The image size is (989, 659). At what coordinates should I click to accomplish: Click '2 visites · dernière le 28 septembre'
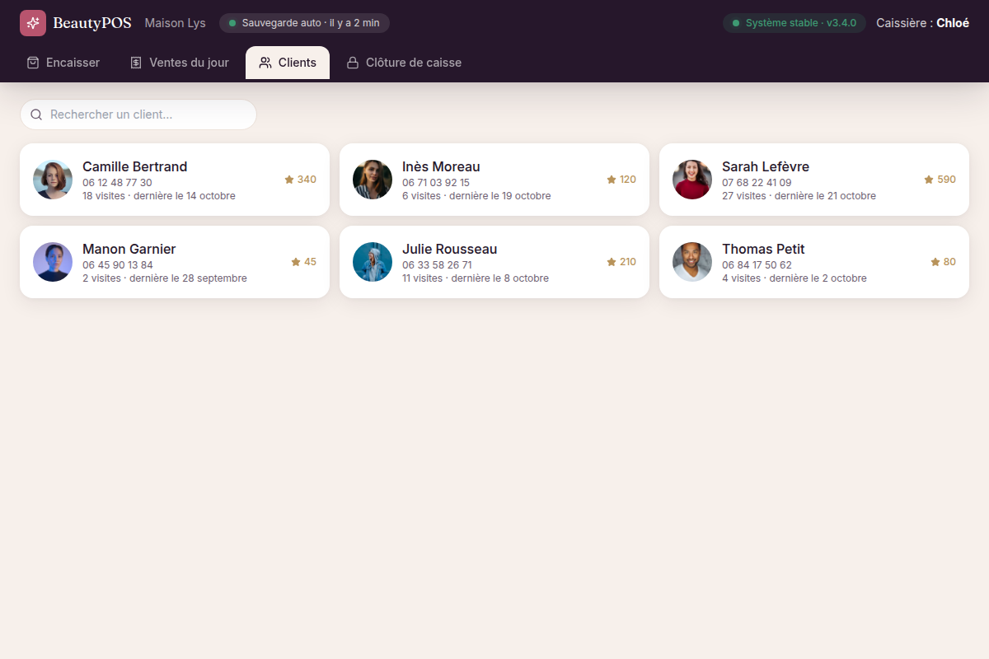pos(165,278)
